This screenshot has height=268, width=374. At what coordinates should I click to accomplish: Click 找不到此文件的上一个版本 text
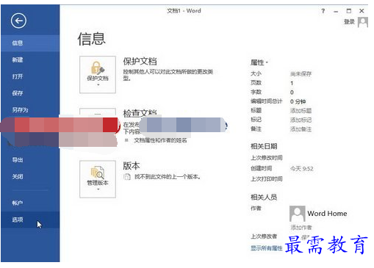point(168,177)
